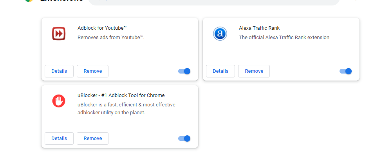The height and width of the screenshot is (160, 383).
Task: Remove the Alexa Traffic Rank extension
Action: [x=254, y=71]
